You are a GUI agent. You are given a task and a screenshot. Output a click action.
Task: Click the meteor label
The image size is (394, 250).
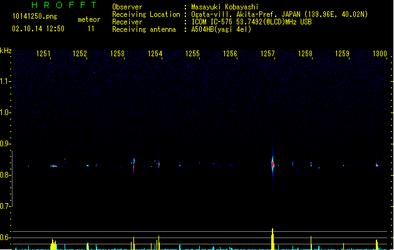(89, 19)
